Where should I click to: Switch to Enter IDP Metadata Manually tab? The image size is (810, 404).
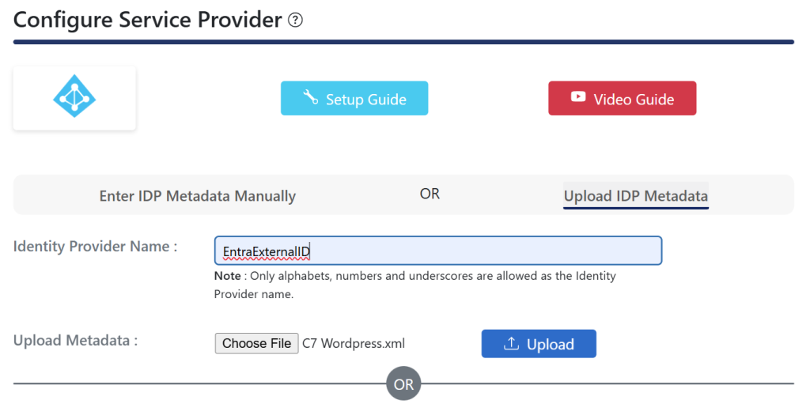(198, 196)
